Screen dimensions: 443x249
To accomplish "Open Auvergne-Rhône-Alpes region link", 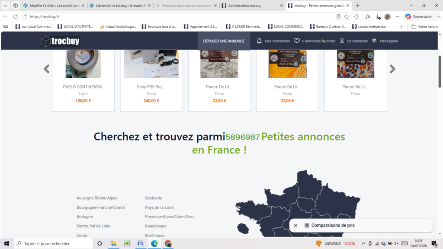I will click(97, 198).
